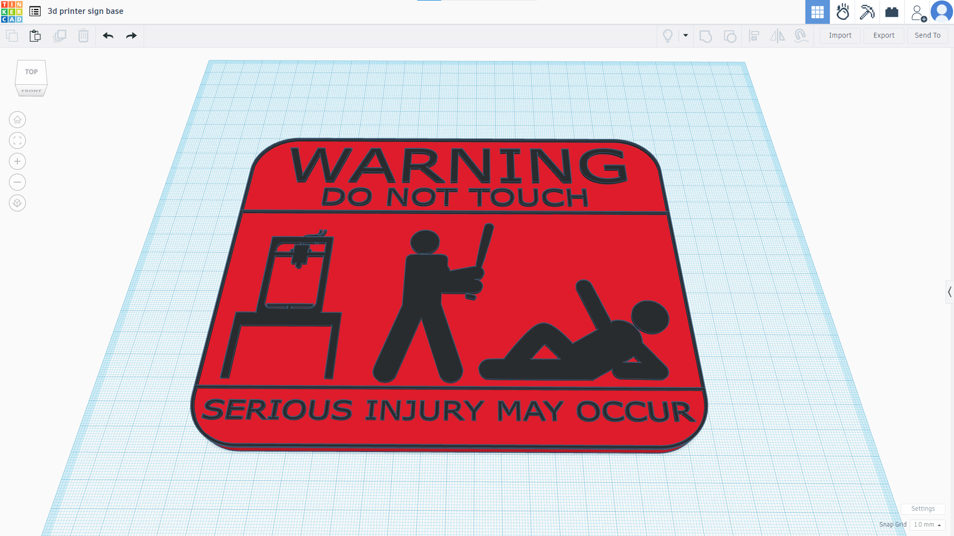Click the Group shapes icon
Viewport: 954px width, 536px height.
pyautogui.click(x=706, y=36)
